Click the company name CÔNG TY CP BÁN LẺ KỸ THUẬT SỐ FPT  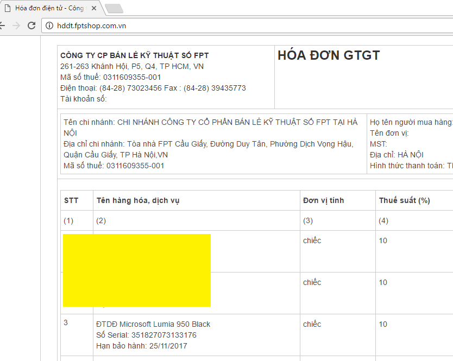pyautogui.click(x=134, y=55)
